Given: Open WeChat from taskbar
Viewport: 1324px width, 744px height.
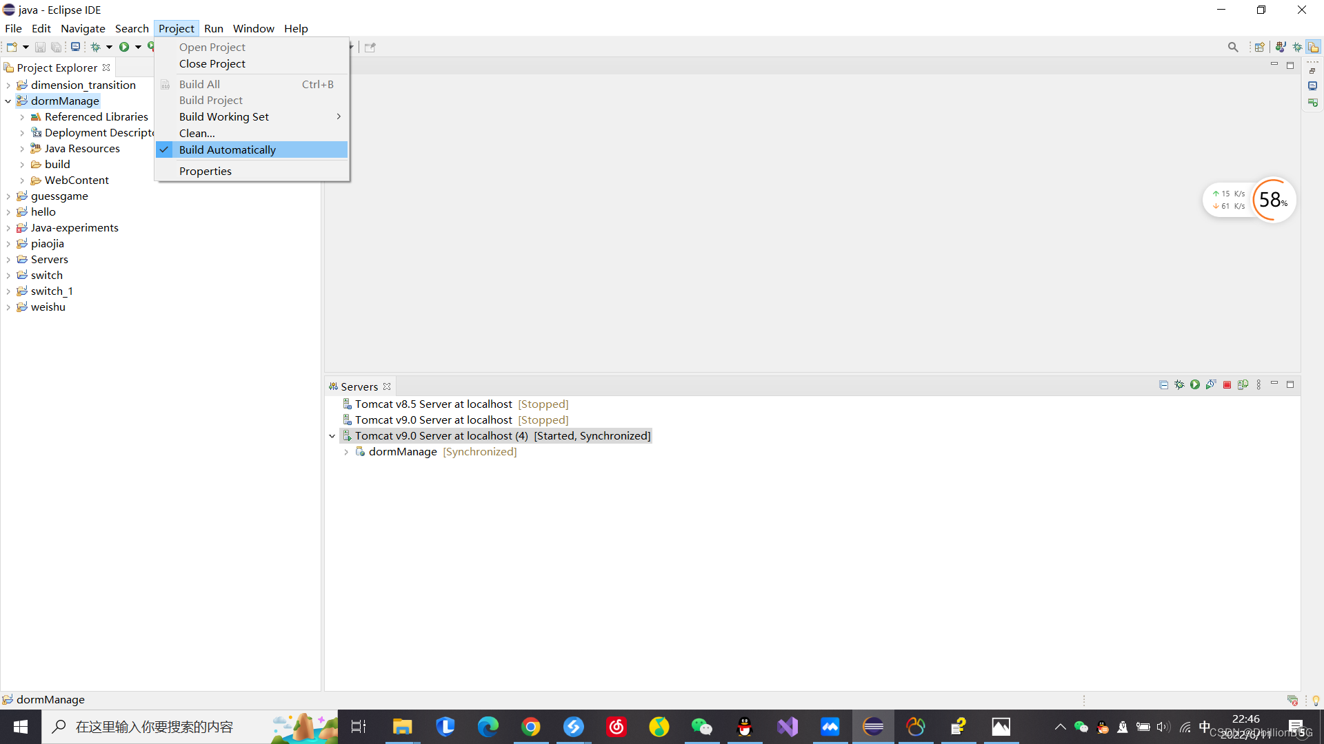Looking at the screenshot, I should pyautogui.click(x=701, y=727).
